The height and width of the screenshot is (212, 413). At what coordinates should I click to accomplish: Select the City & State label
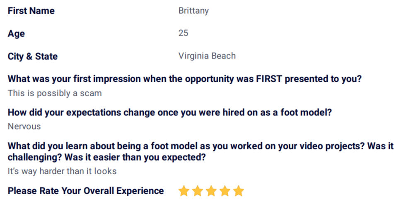(x=33, y=56)
